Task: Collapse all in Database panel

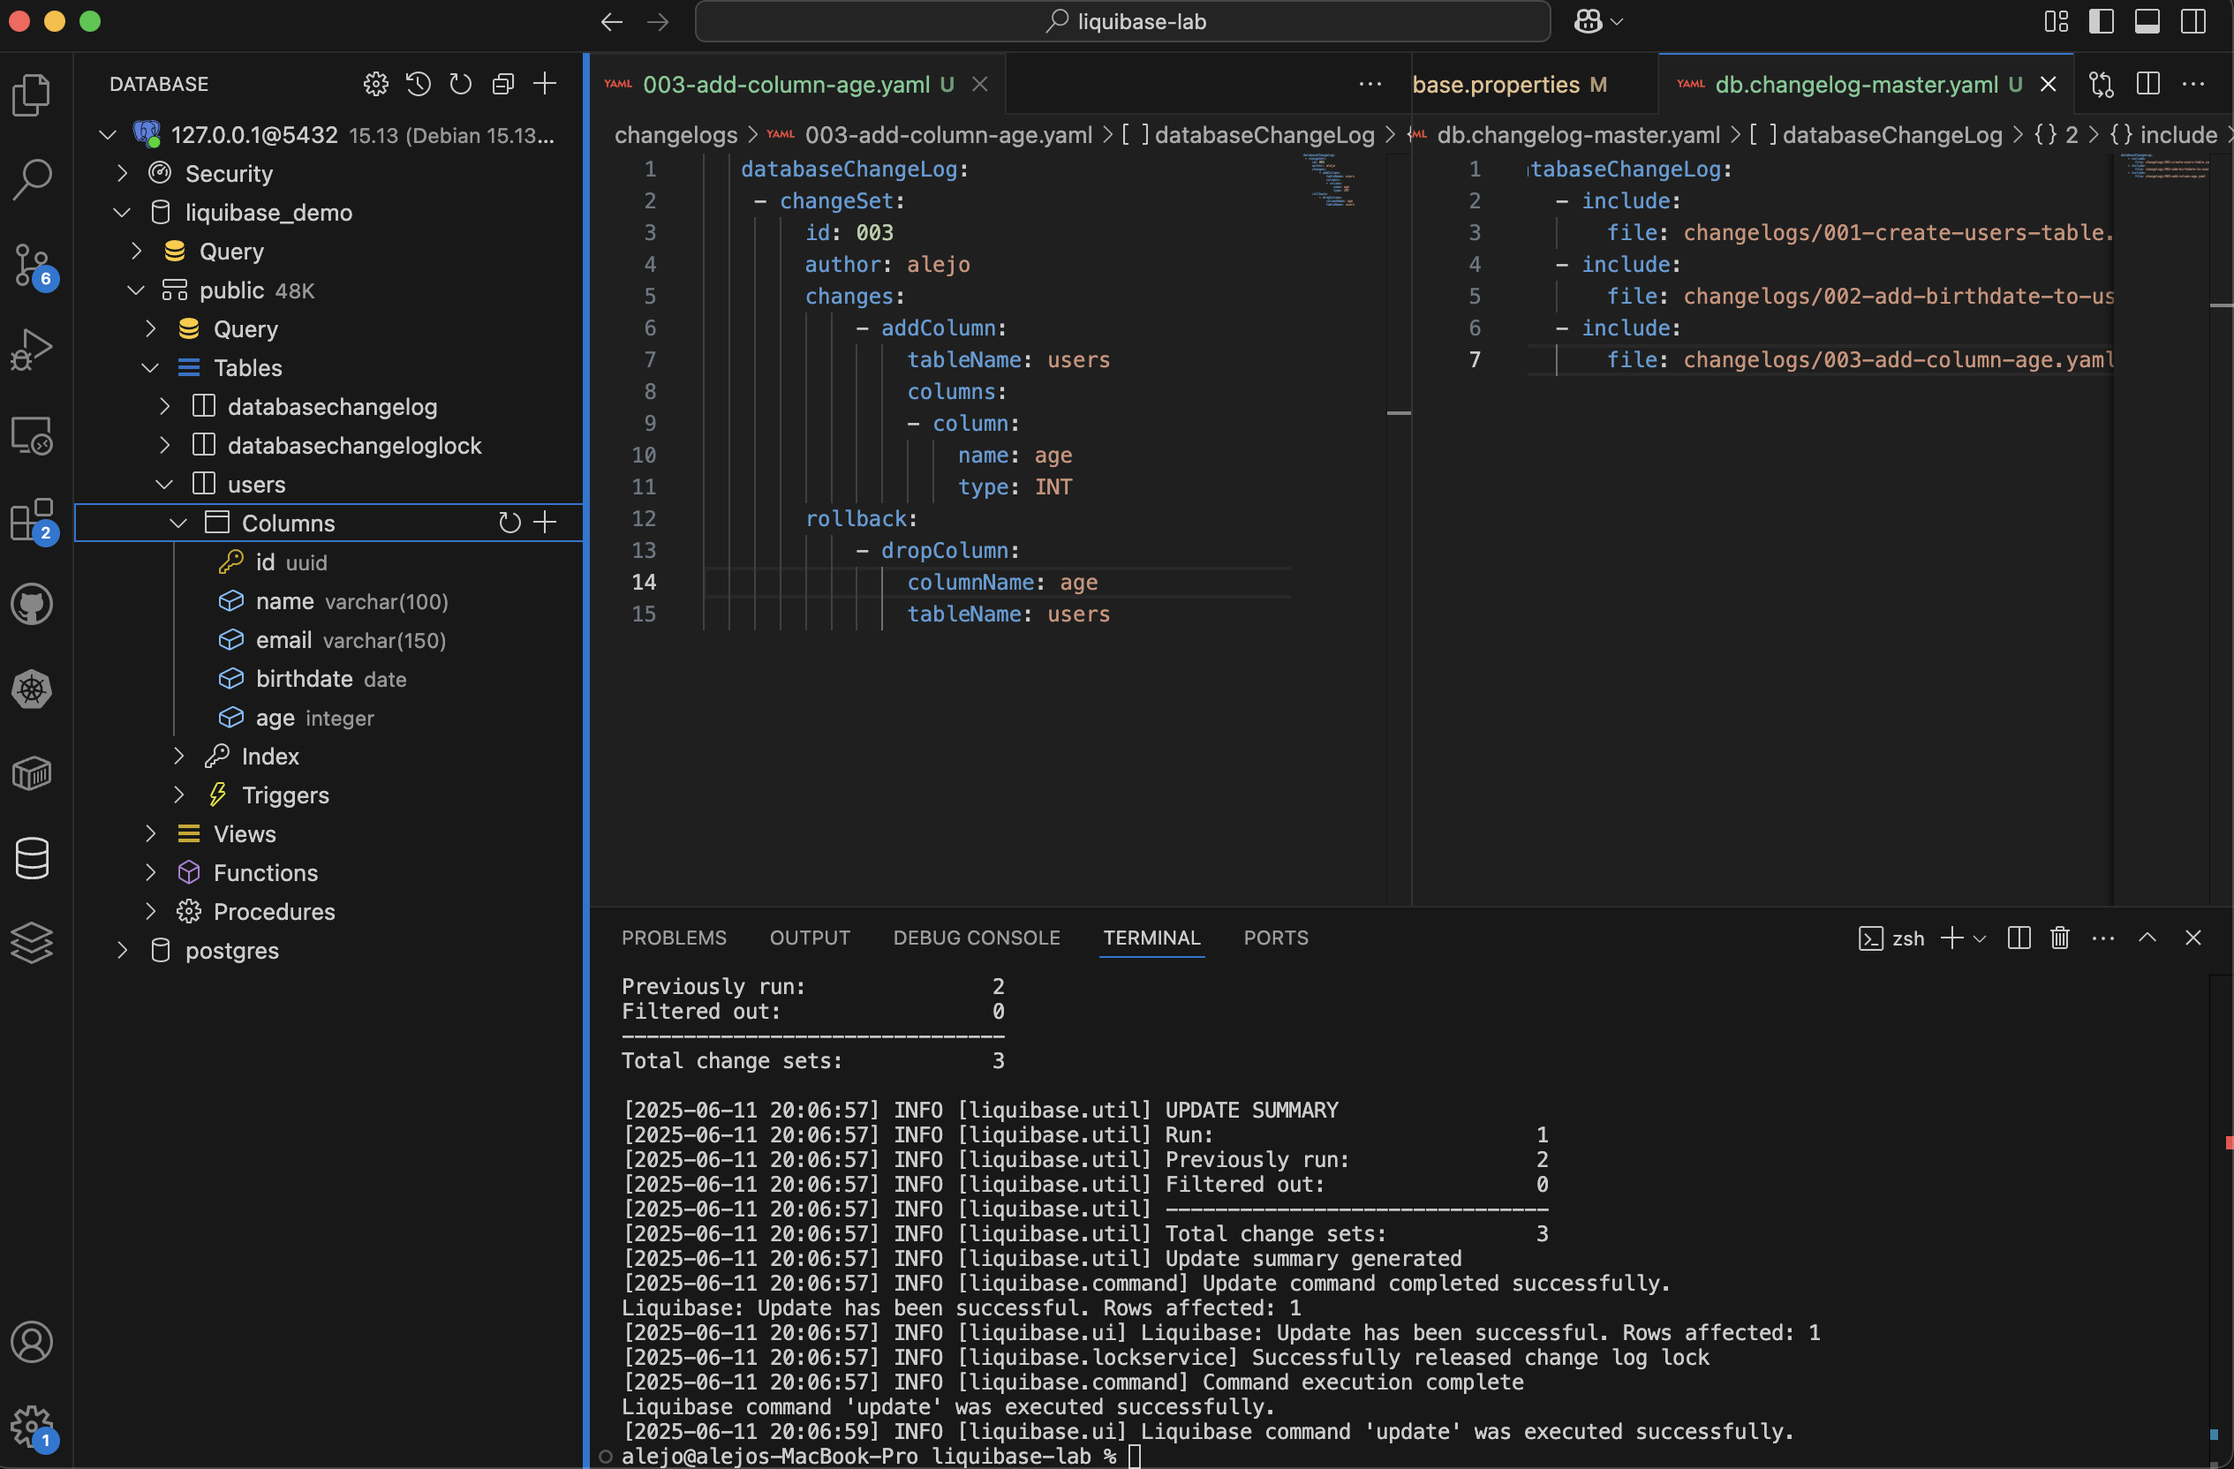Action: [503, 85]
